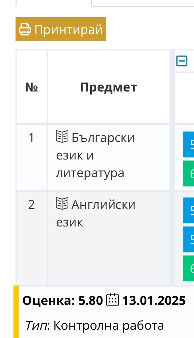Click the Тип: Контролна работа line
This screenshot has height=338, width=194.
pos(95,325)
